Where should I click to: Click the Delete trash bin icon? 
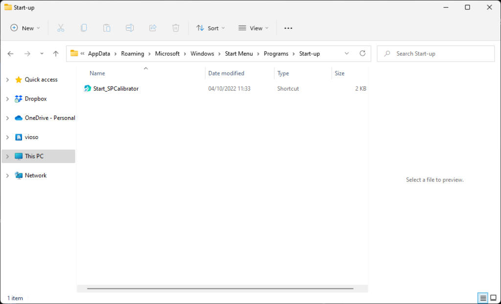pos(176,28)
